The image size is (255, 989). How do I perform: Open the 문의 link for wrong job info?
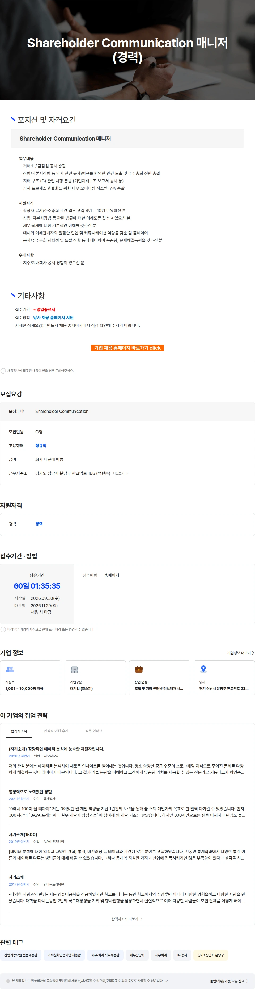coord(58,371)
